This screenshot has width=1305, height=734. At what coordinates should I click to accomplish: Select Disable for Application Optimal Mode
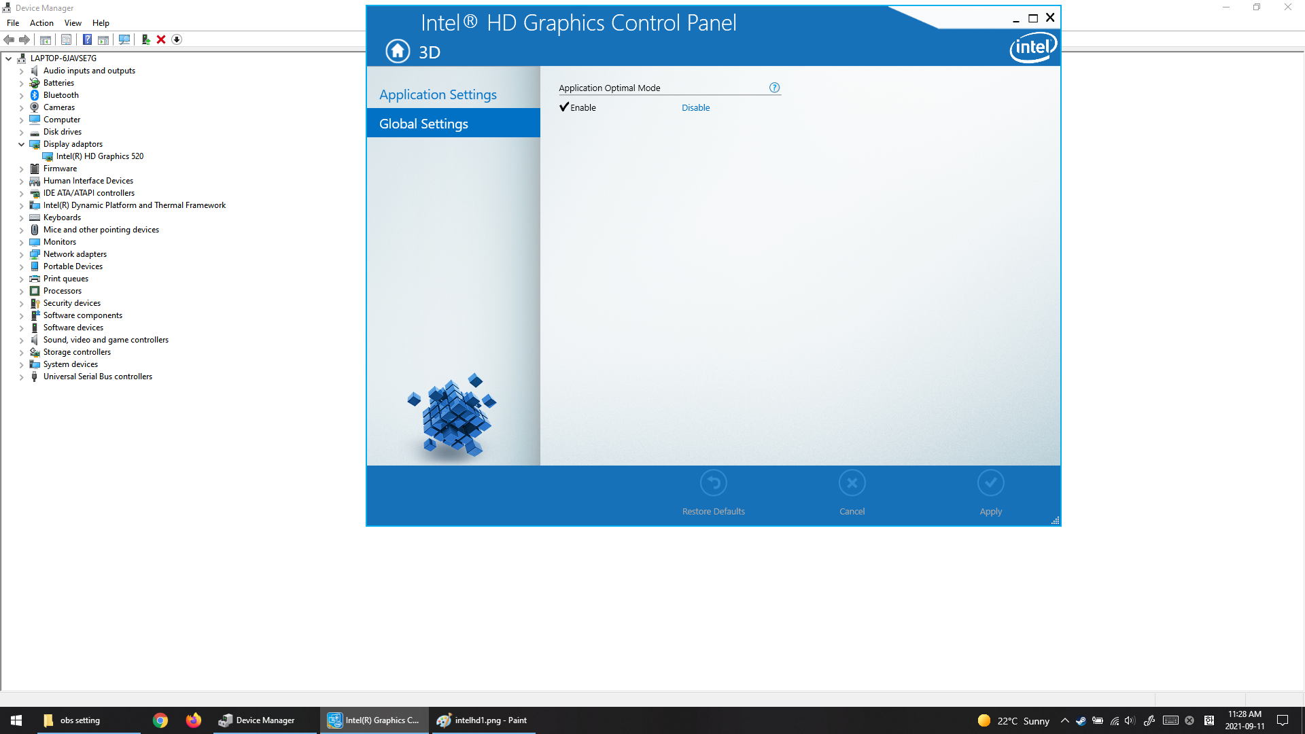click(x=695, y=107)
